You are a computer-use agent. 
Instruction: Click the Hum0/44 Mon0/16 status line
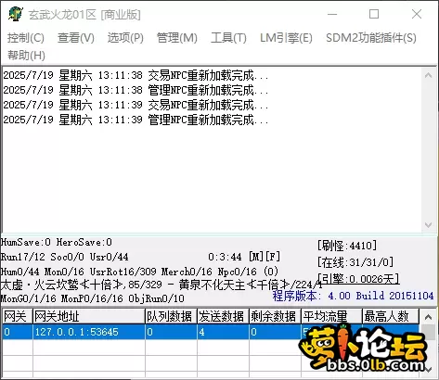(x=139, y=272)
